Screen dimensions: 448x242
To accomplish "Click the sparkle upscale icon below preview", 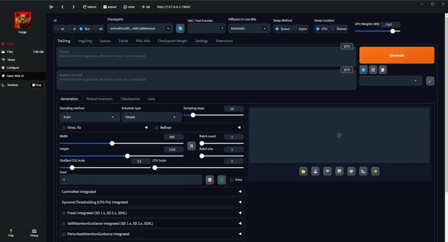I will pos(375,172).
